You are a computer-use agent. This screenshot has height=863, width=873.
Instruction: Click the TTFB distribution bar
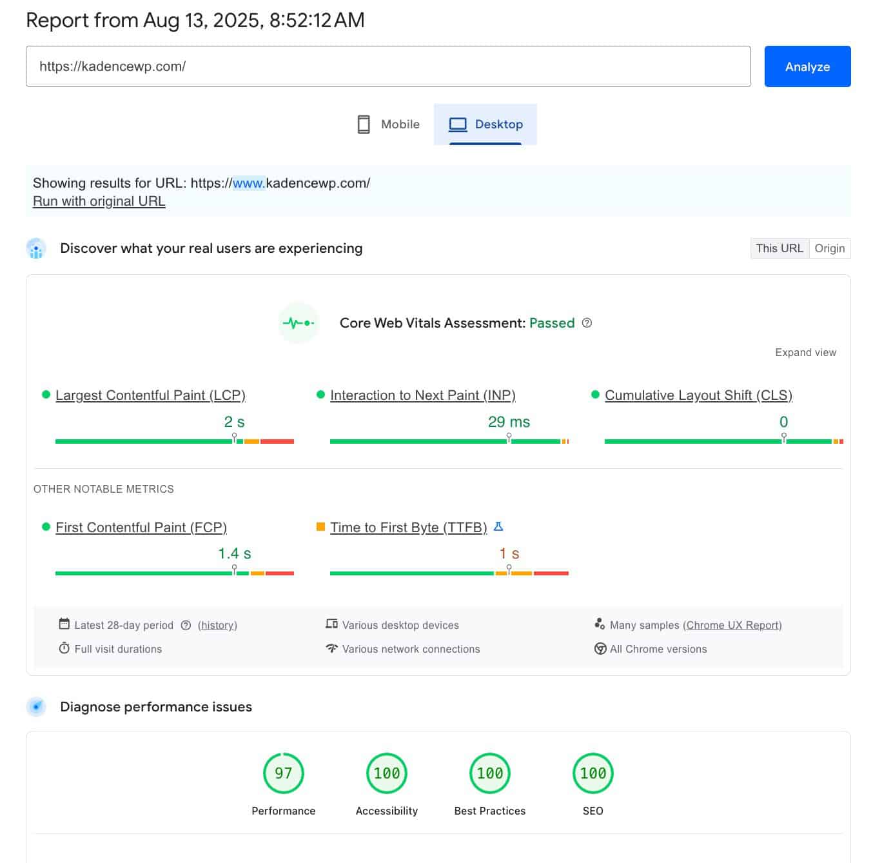tap(449, 573)
